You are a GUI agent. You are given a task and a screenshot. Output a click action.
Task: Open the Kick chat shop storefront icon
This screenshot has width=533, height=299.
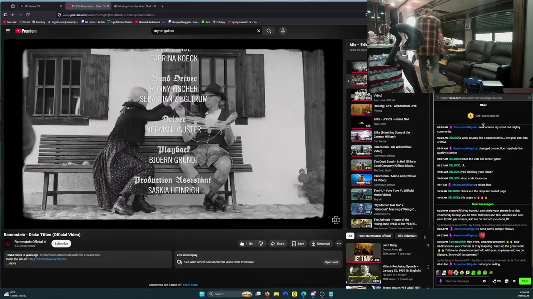[506, 281]
